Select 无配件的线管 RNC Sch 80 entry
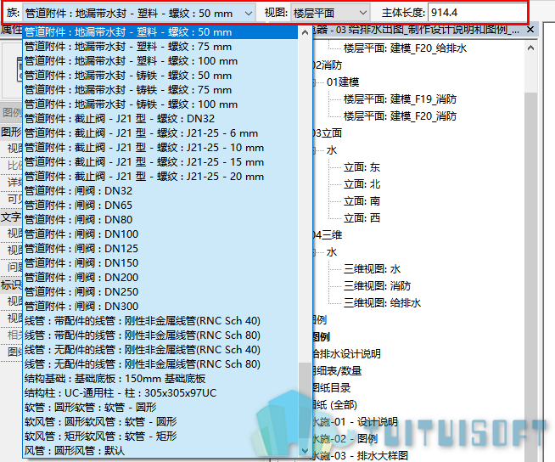 coord(160,364)
